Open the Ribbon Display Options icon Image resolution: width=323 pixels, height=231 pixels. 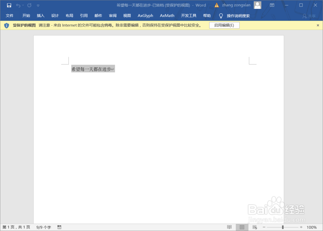272,5
